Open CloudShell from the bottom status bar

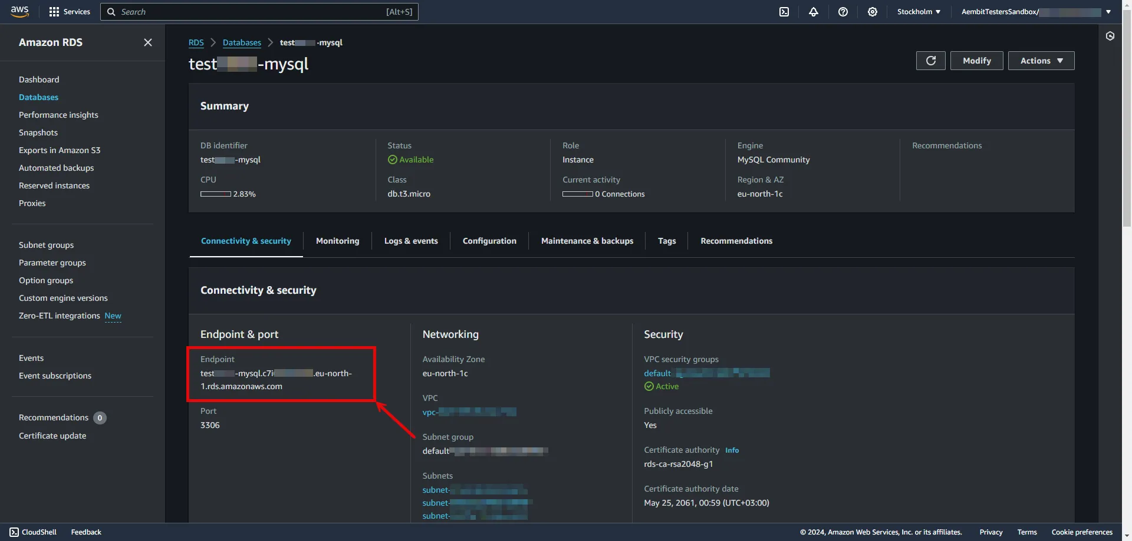33,532
